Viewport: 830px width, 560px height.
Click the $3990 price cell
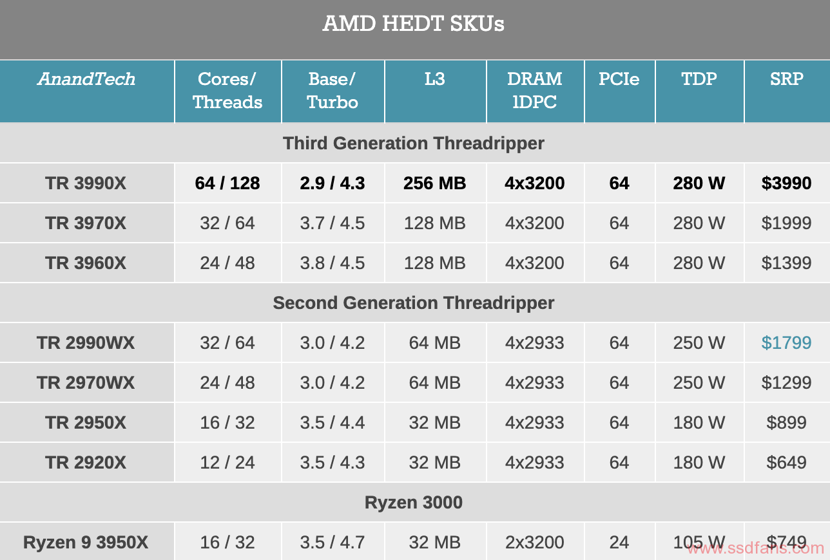point(786,183)
